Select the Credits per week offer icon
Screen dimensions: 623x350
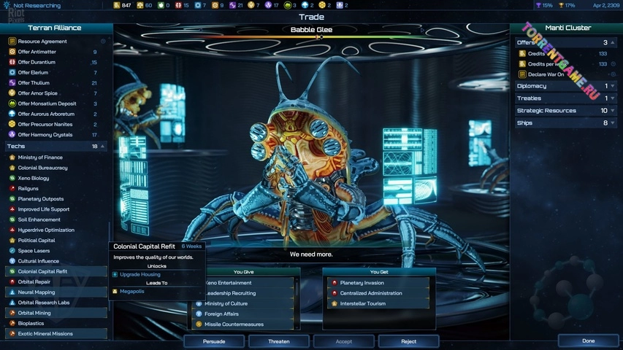[522, 64]
